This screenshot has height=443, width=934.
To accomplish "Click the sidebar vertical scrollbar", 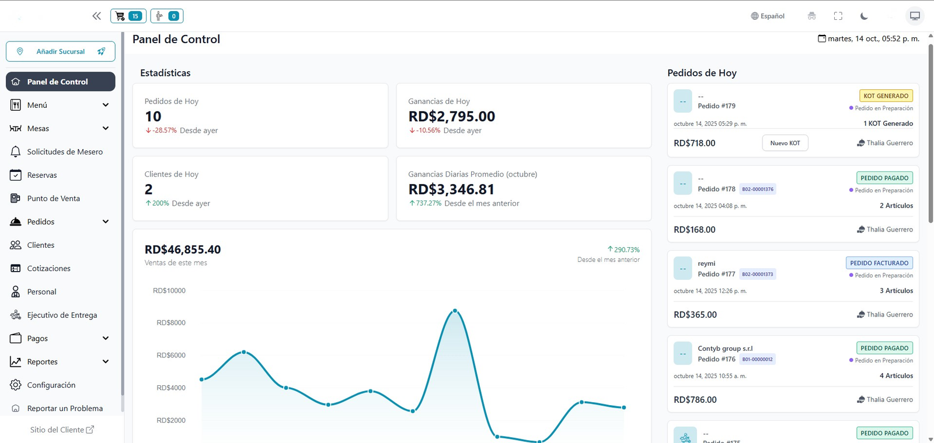I will 123,213.
